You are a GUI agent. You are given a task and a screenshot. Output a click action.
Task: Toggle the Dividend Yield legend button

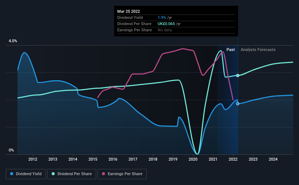click(26, 174)
